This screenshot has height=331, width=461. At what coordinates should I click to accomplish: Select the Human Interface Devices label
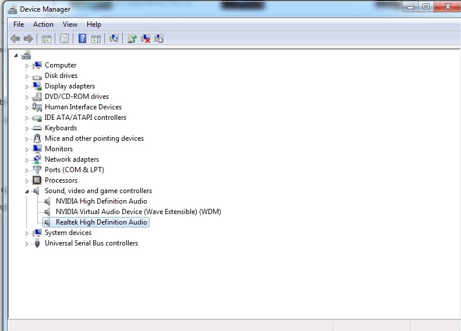(83, 107)
